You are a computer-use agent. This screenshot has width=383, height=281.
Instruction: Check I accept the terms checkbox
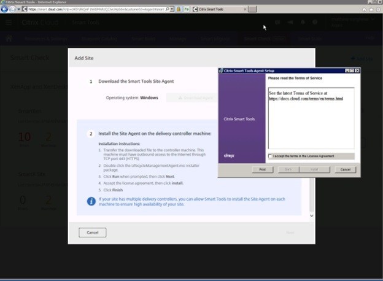pos(270,156)
